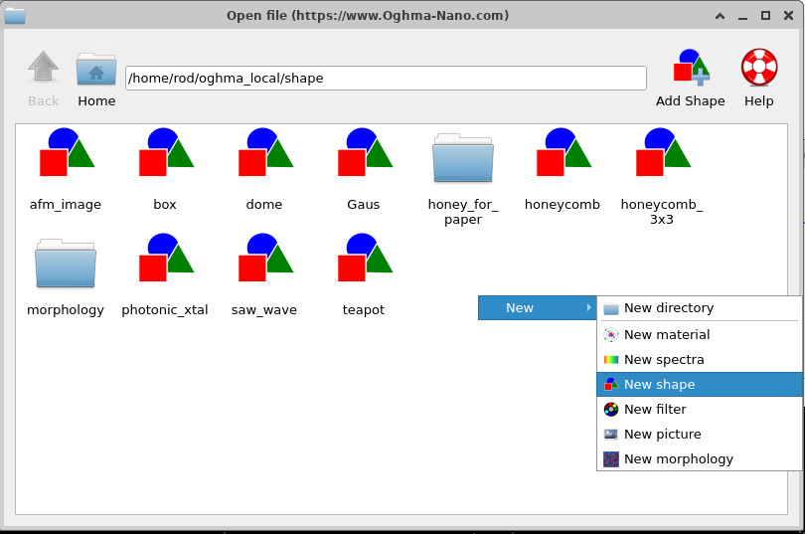This screenshot has height=534, width=805.
Task: Click the Back arrow icon
Action: 43,67
